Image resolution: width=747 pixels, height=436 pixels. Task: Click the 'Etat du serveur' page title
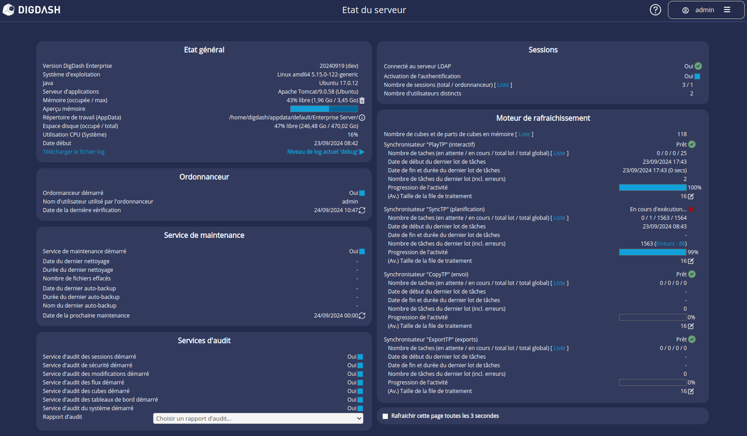(x=374, y=9)
